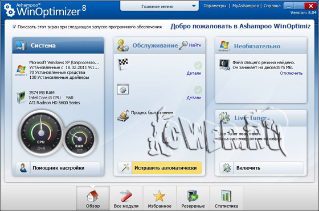Click the Система computer monitor icon

coord(21,45)
